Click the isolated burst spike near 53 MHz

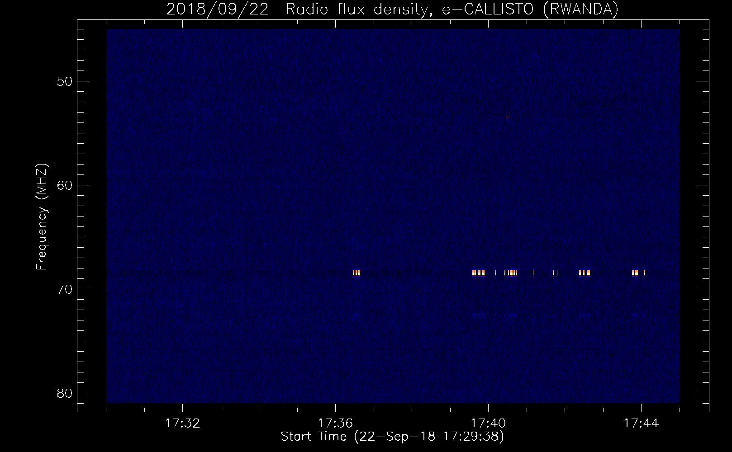507,115
